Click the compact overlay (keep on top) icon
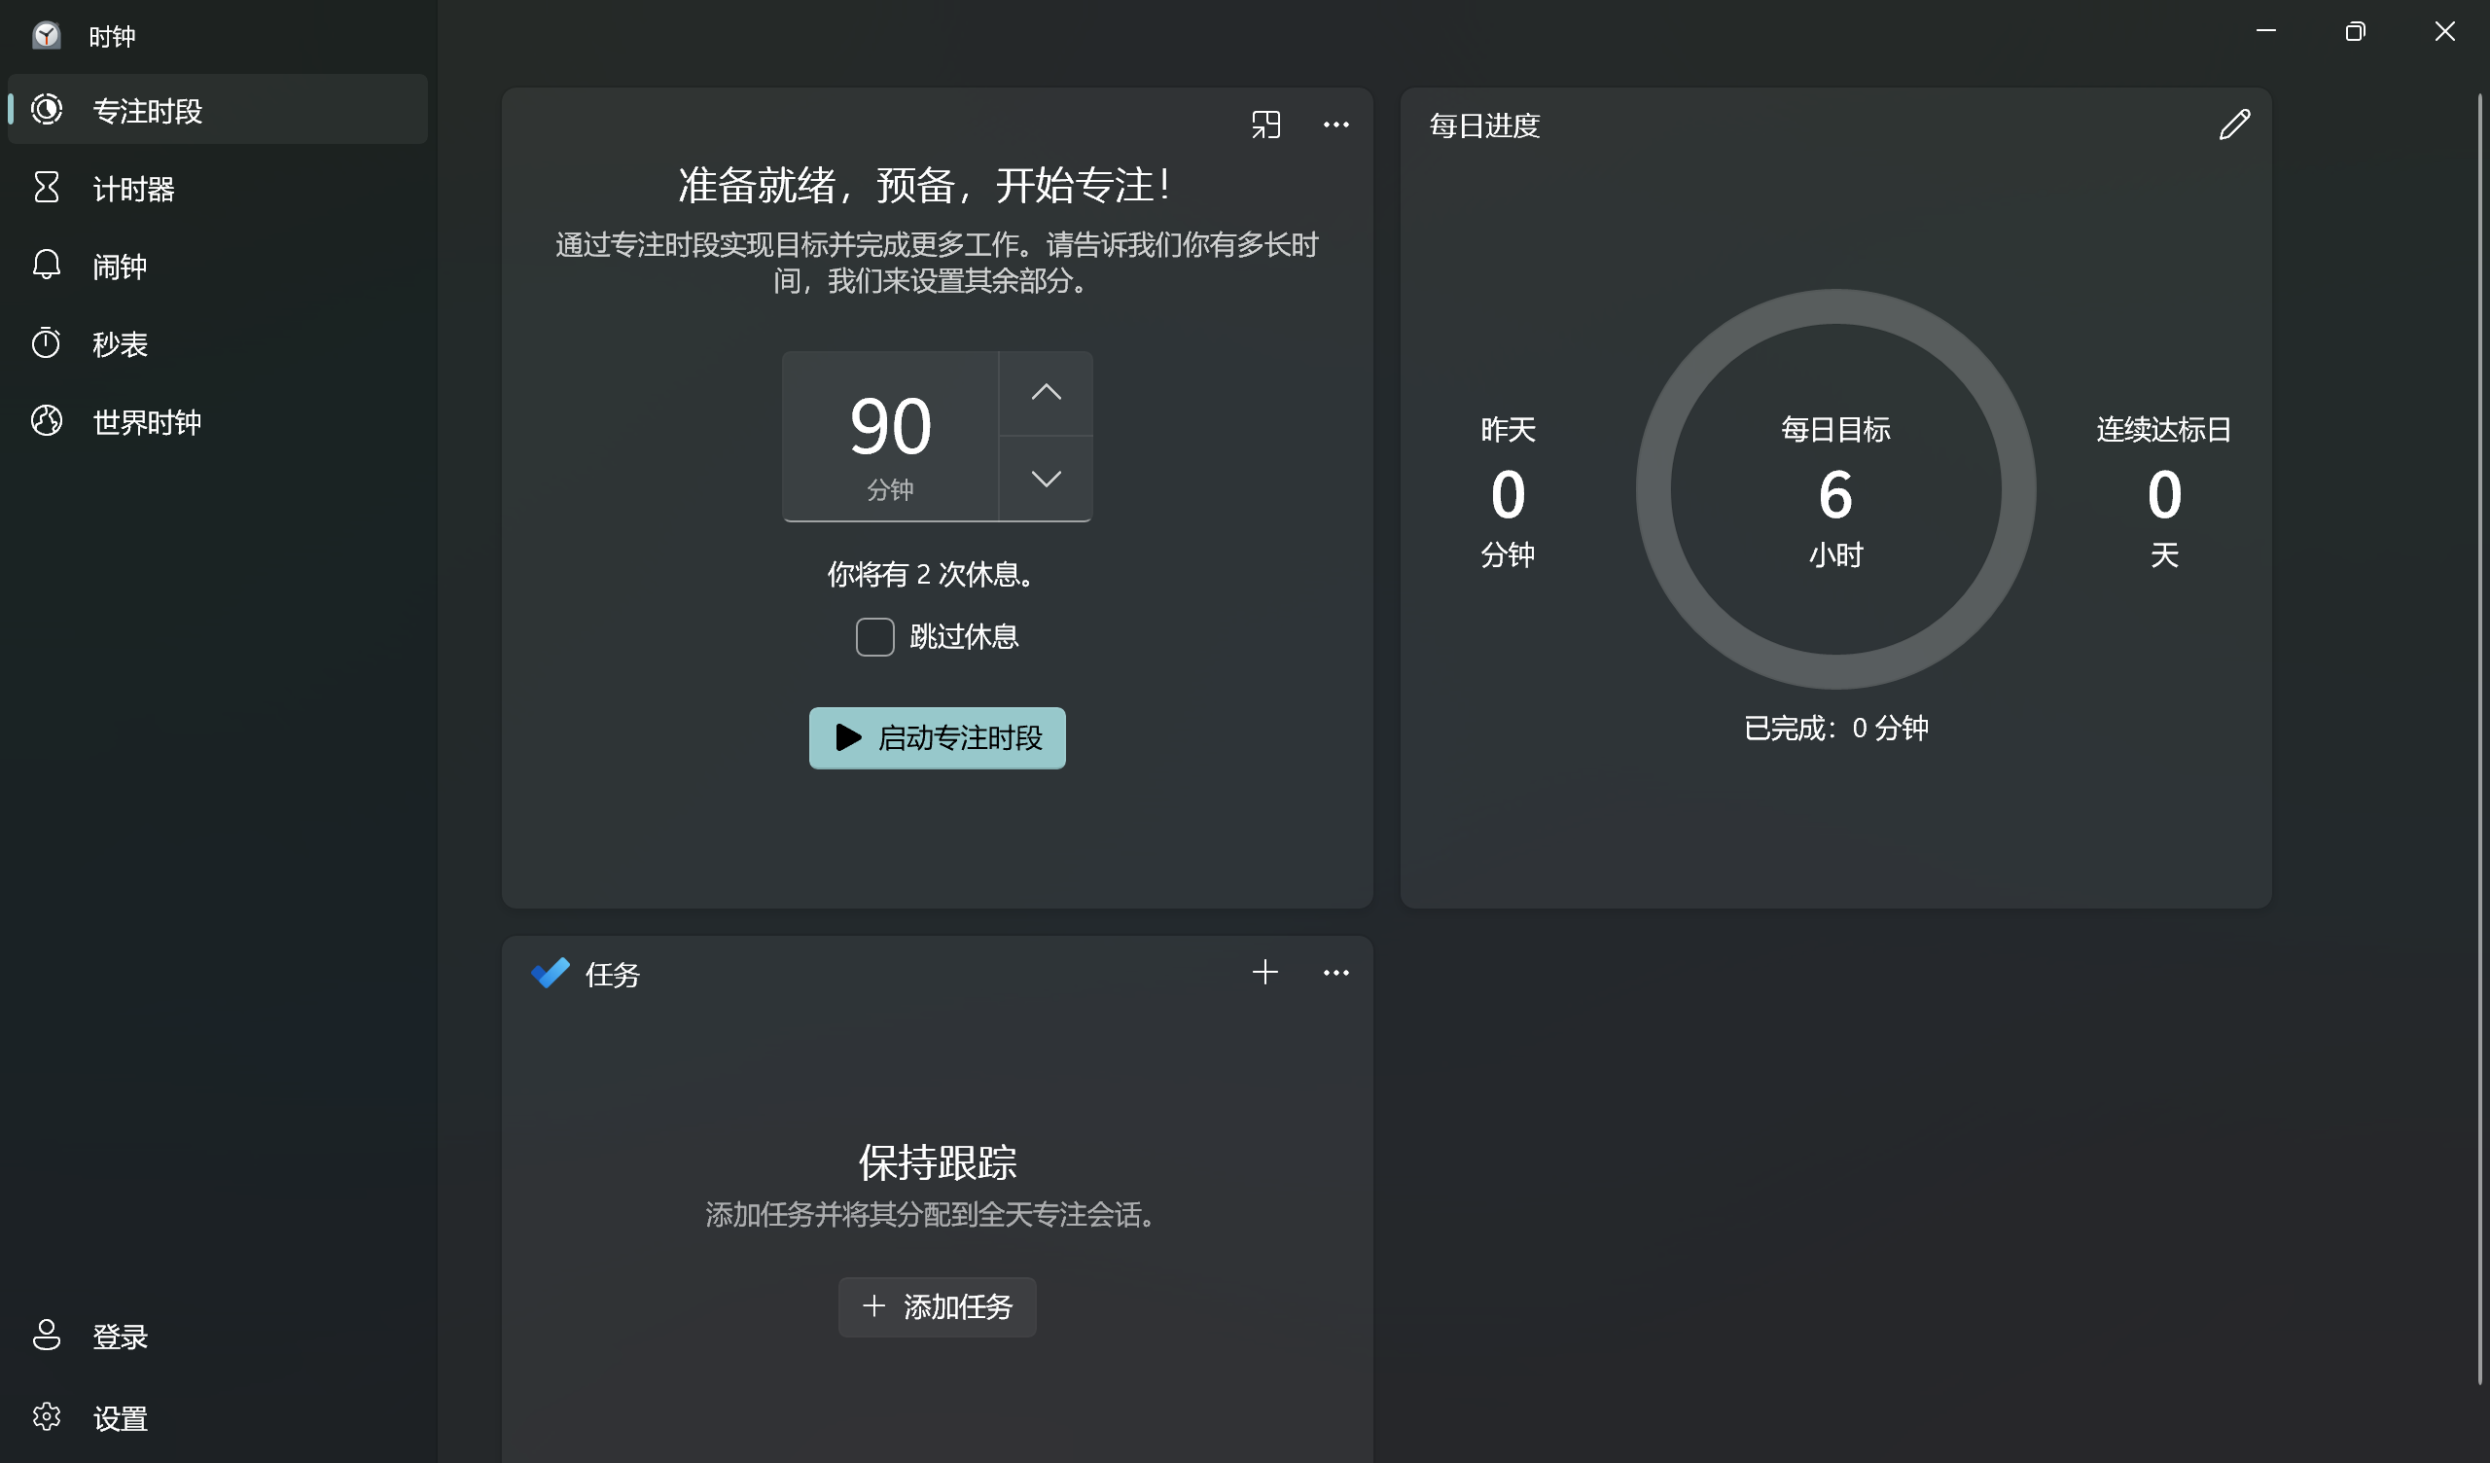The image size is (2490, 1463). click(1264, 125)
